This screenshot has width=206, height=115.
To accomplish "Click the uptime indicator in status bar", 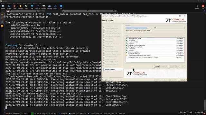I will tap(72, 114).
